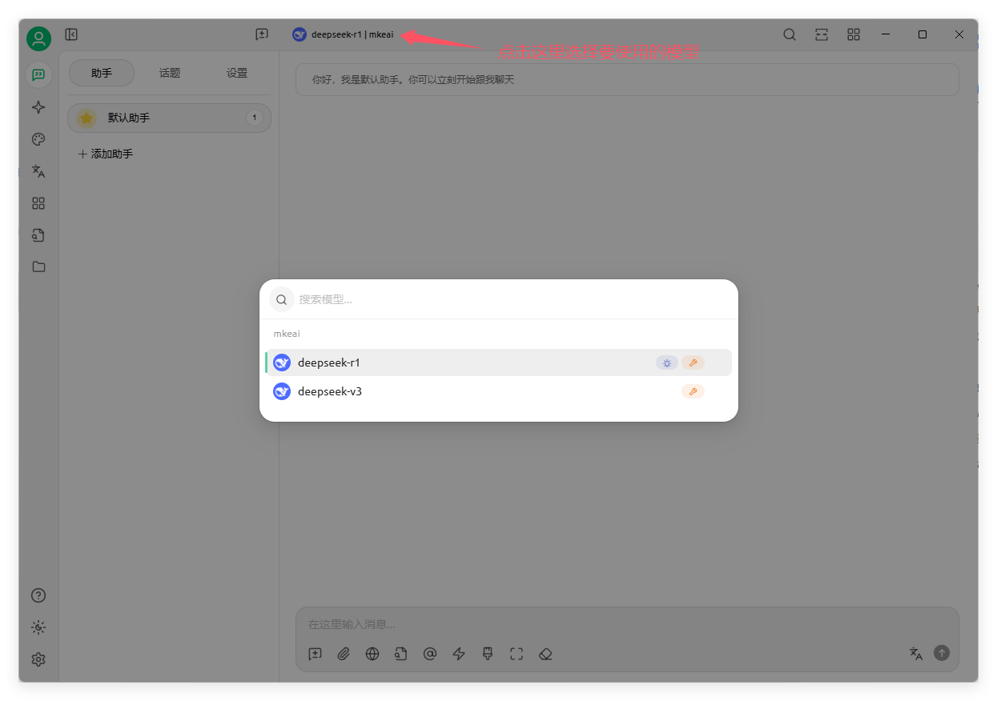Open the translate sidebar icon
The image size is (997, 701).
pos(38,171)
